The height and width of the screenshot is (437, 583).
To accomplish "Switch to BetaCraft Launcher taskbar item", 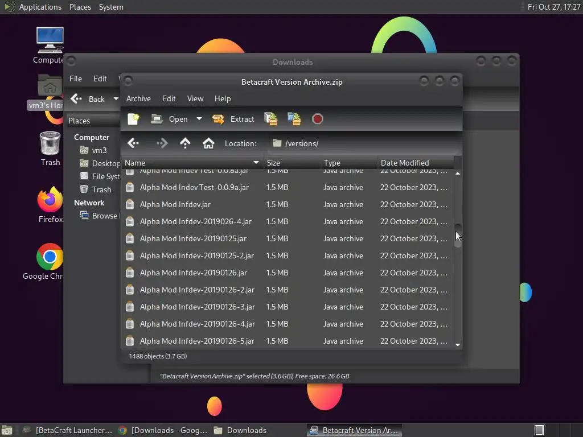I will [x=67, y=430].
